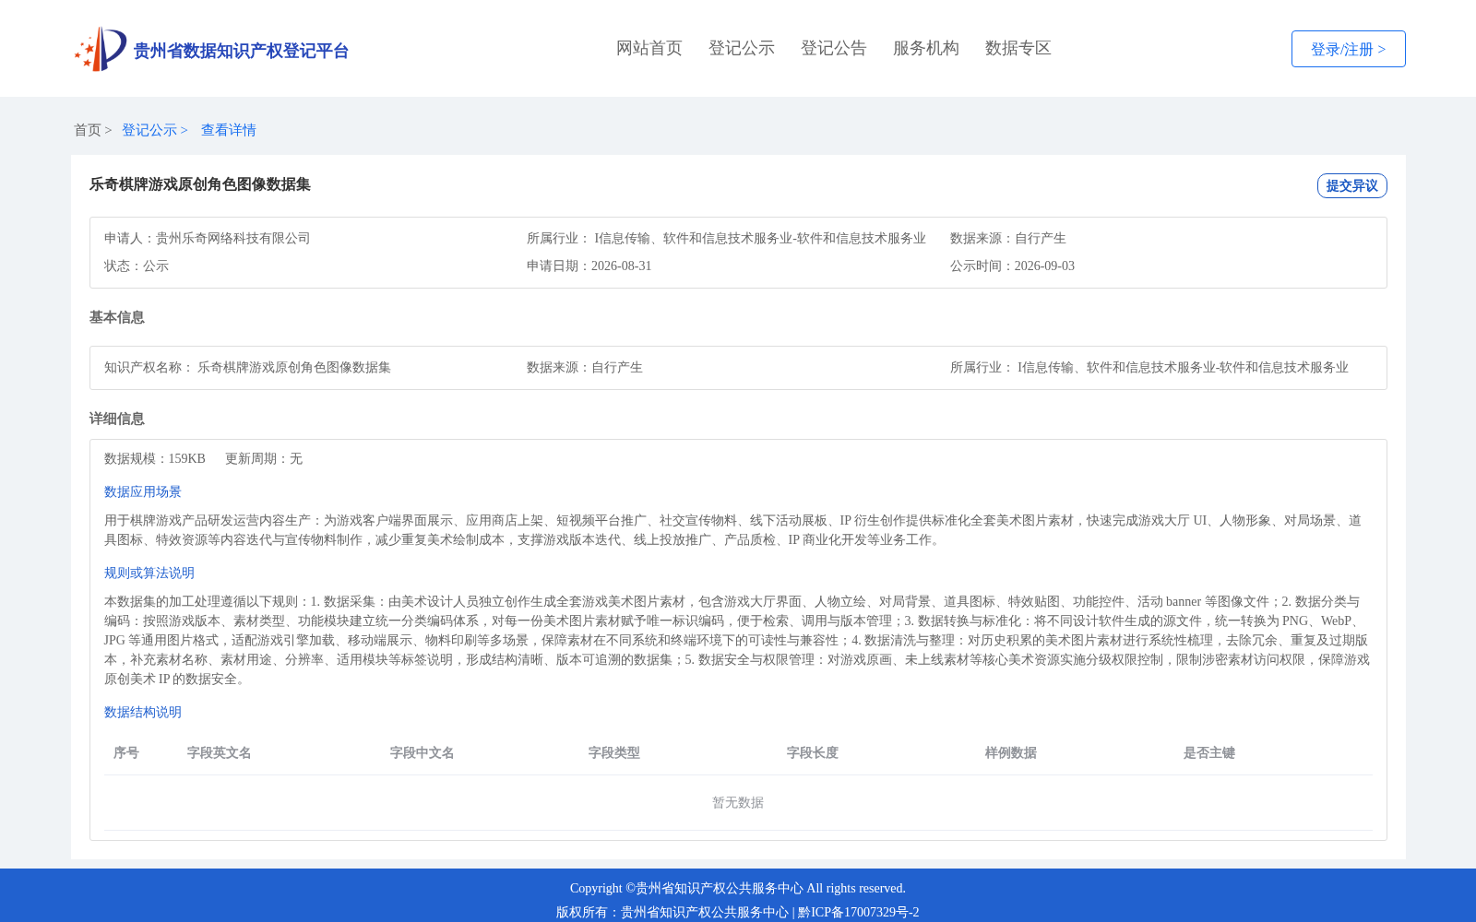1476x922 pixels.
Task: Click the platform logo icon
Action: (101, 49)
